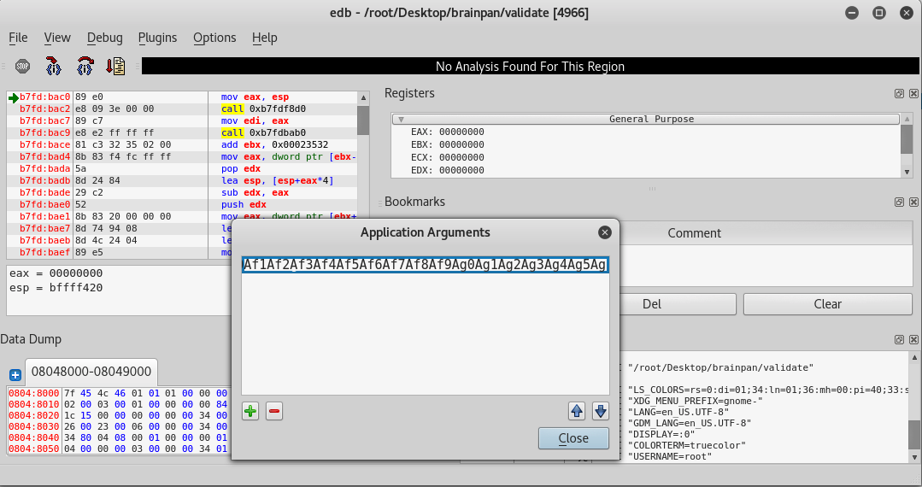
Task: Select instruction 'mov edi, eax'
Action: 255,120
